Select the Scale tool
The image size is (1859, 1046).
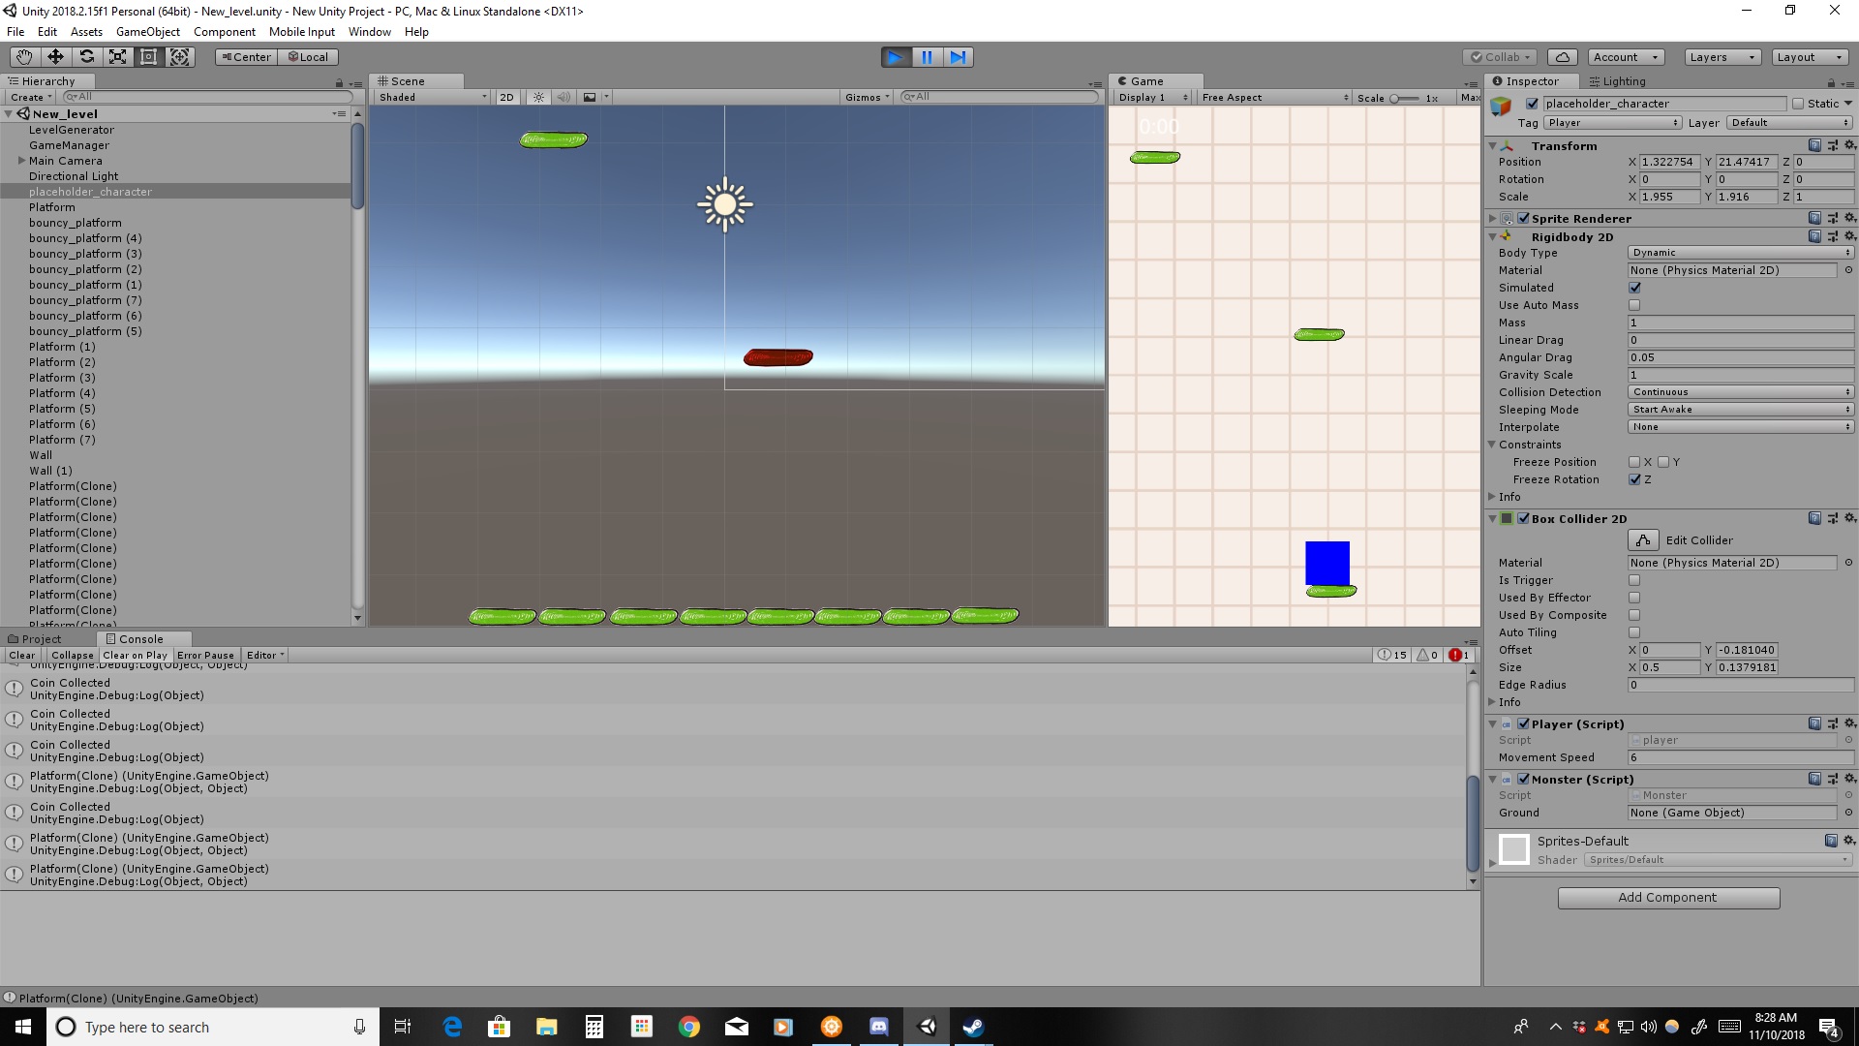click(x=117, y=57)
